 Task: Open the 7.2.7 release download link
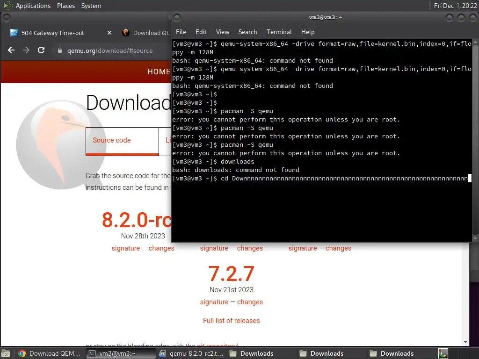[231, 273]
